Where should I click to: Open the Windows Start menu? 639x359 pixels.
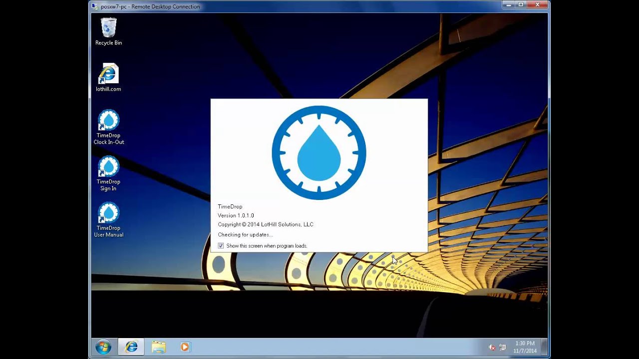(103, 347)
